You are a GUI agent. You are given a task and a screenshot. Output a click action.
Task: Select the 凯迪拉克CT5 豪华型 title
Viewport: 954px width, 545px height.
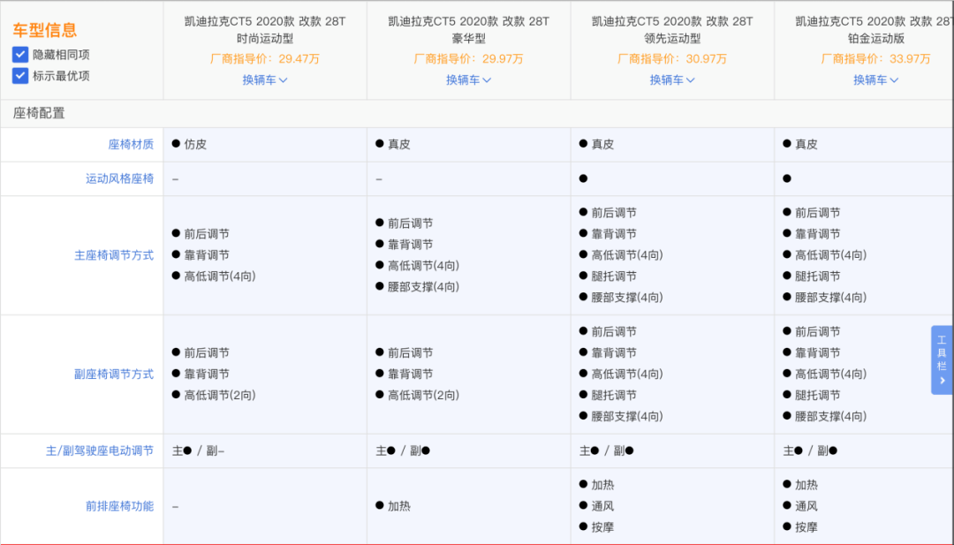[468, 29]
